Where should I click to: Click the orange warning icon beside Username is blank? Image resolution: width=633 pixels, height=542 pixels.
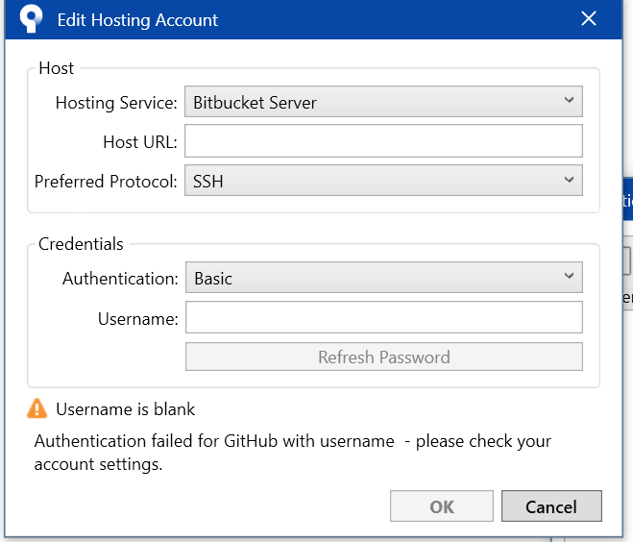(x=37, y=408)
